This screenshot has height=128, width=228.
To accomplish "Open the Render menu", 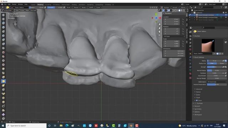I will 14,4.
